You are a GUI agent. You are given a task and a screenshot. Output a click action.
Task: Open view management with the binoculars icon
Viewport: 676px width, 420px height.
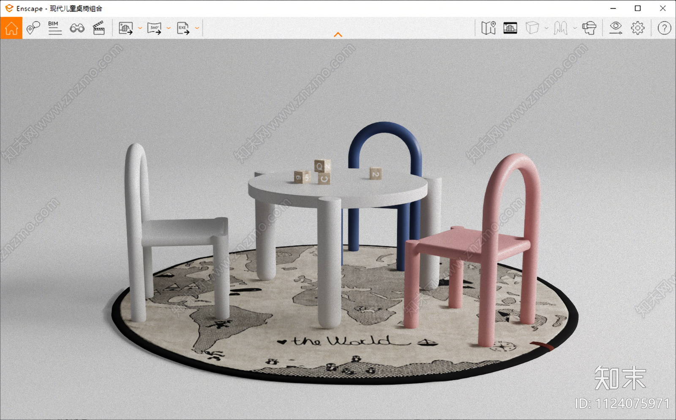click(x=77, y=28)
